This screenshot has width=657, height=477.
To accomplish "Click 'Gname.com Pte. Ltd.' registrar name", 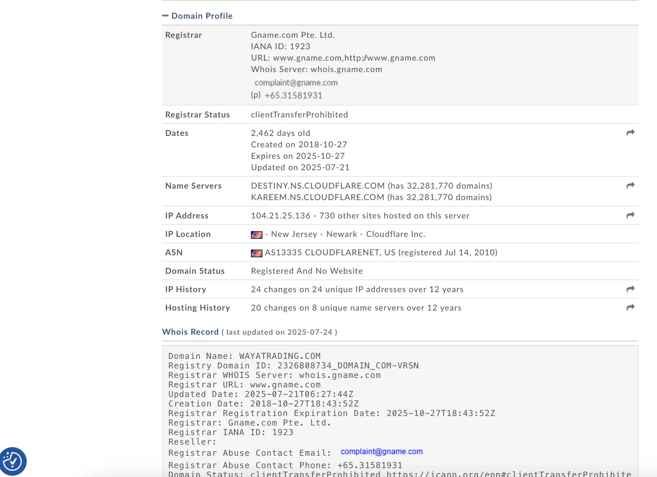I will (293, 35).
